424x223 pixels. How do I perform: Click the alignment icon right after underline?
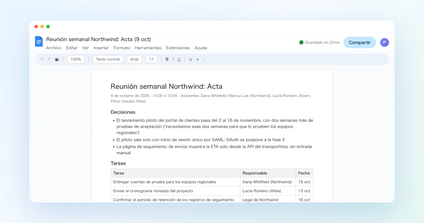pyautogui.click(x=191, y=59)
